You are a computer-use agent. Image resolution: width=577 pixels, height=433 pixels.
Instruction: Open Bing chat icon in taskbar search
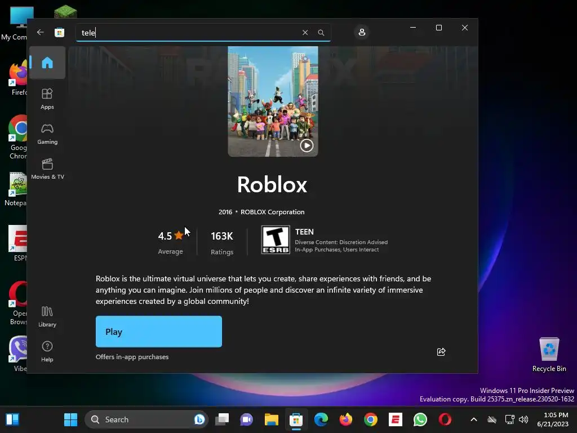(x=199, y=419)
